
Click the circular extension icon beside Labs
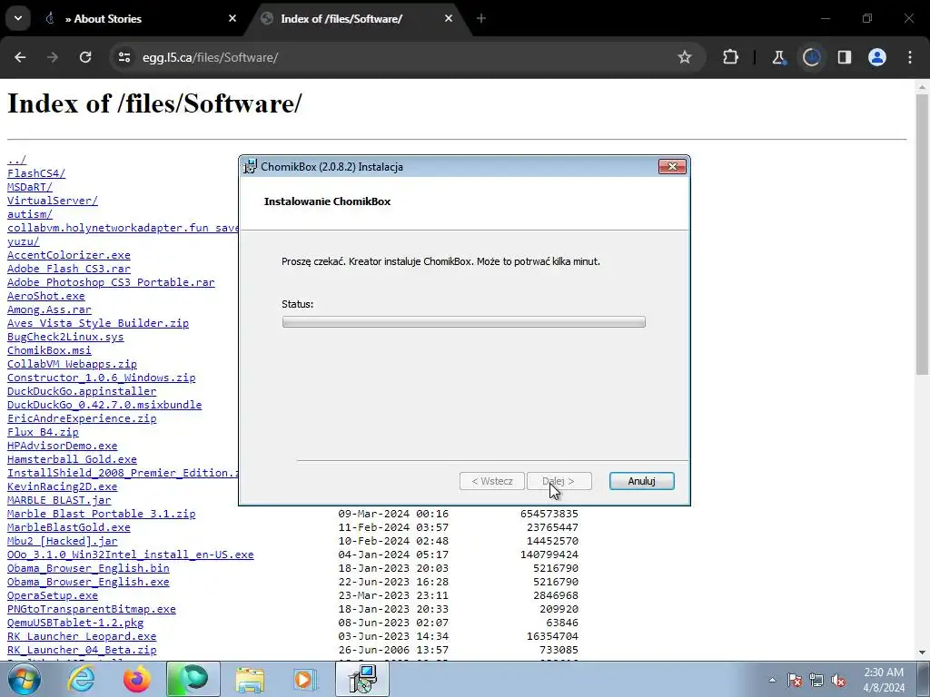pyautogui.click(x=811, y=57)
